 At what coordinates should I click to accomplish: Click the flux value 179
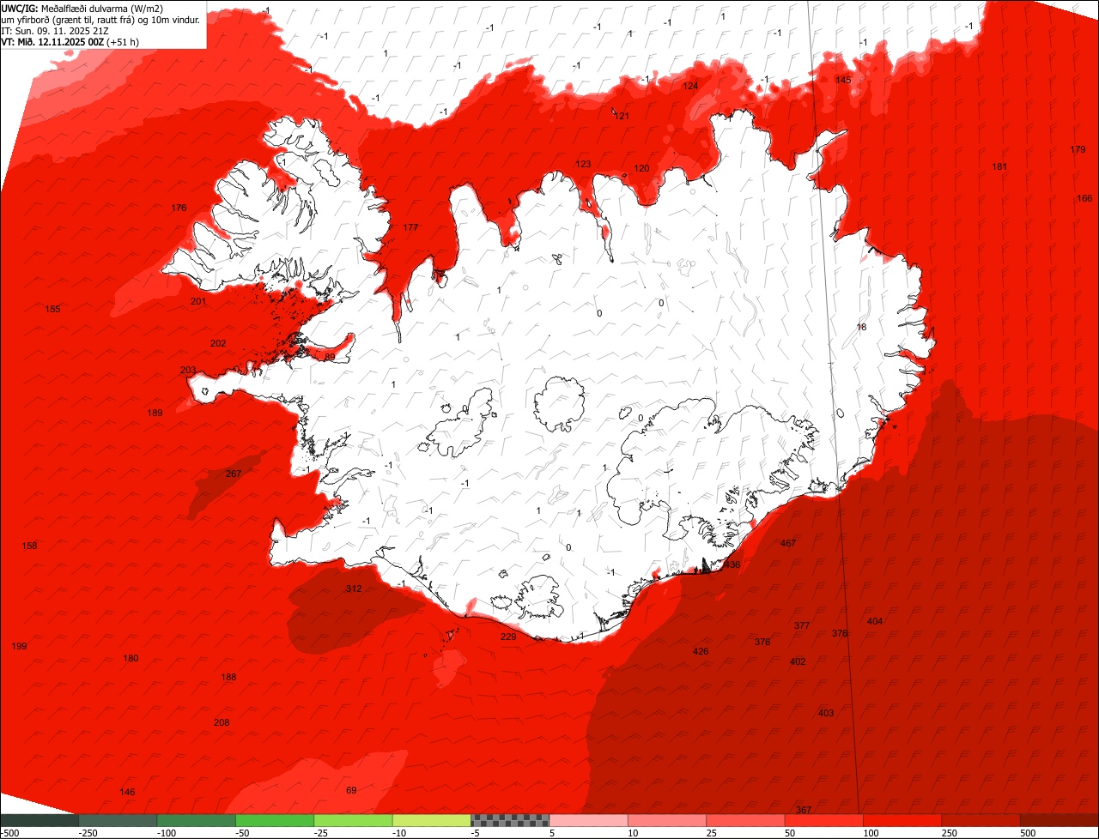point(1078,149)
